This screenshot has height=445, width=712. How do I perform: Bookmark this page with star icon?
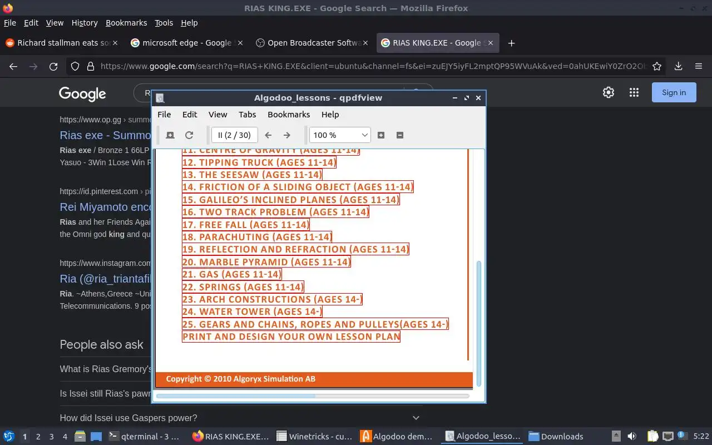(657, 66)
